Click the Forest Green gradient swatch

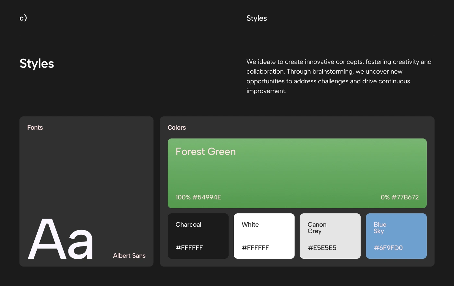(297, 173)
